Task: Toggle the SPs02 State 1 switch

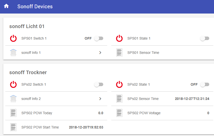Action: click(205, 84)
